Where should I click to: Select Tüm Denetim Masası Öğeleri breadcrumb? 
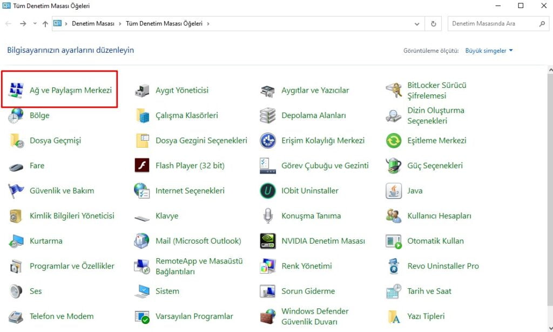point(164,24)
